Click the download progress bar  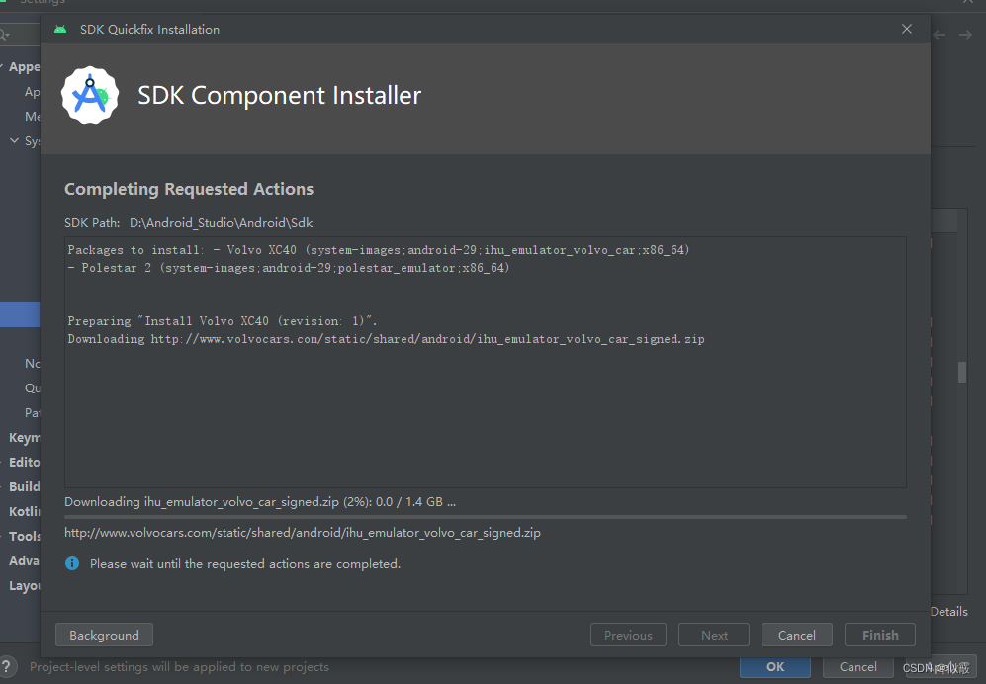coord(486,517)
